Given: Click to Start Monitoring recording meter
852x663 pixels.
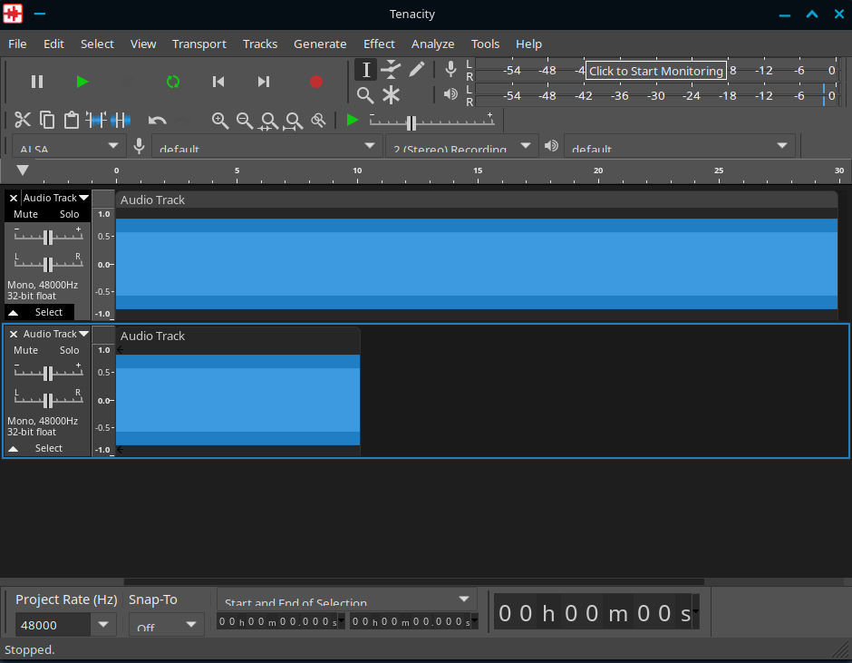Looking at the screenshot, I should tap(655, 71).
